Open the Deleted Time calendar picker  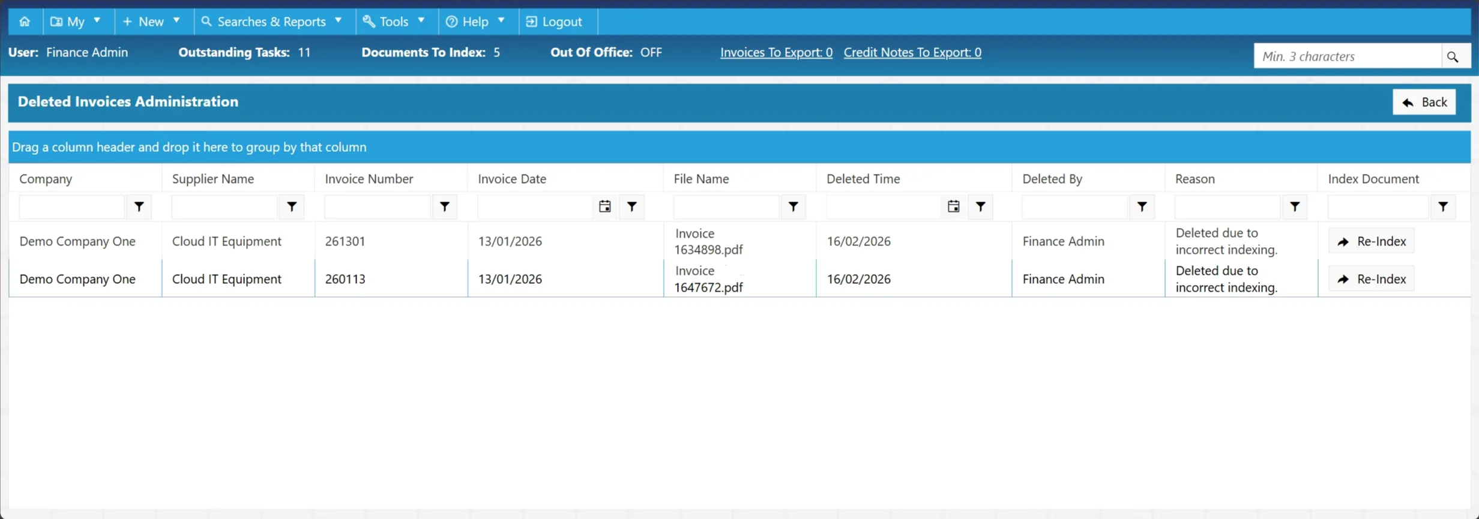click(x=953, y=206)
